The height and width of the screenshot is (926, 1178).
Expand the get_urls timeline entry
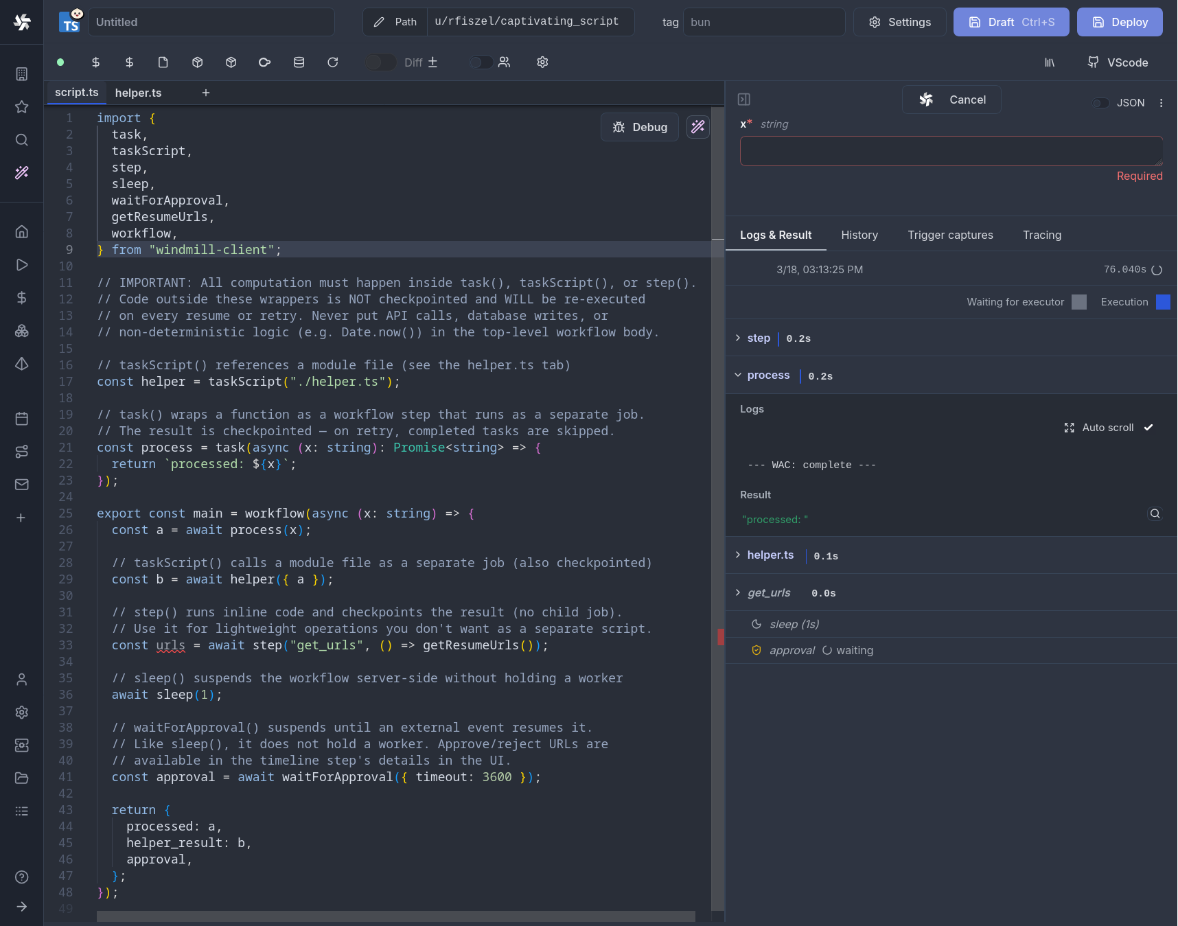click(x=739, y=592)
